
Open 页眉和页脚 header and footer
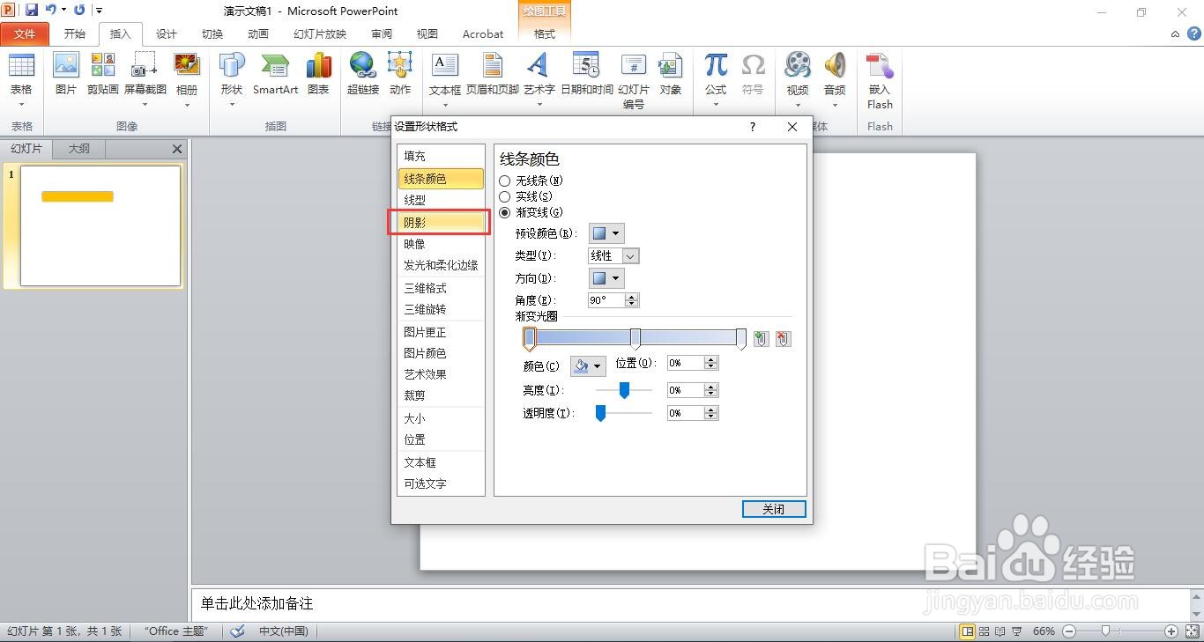tap(493, 74)
